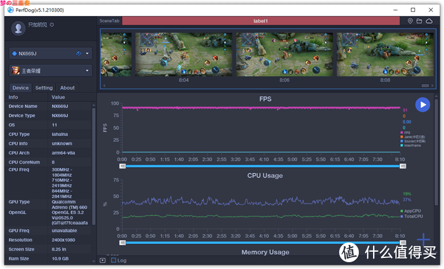444x269 pixels.
Task: Select the Screen Size 8.25 in value
Action: (x=59, y=249)
